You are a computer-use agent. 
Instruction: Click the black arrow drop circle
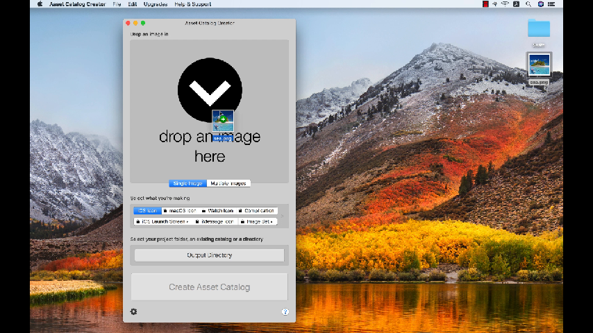pyautogui.click(x=210, y=90)
